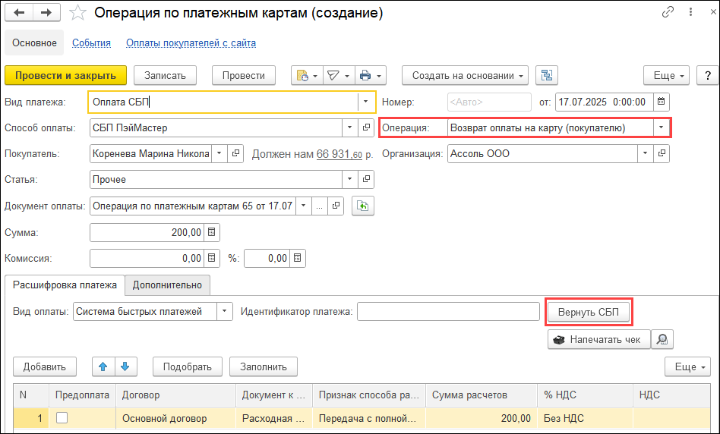Select the Основной договор table cell
The image size is (720, 434).
pos(176,418)
